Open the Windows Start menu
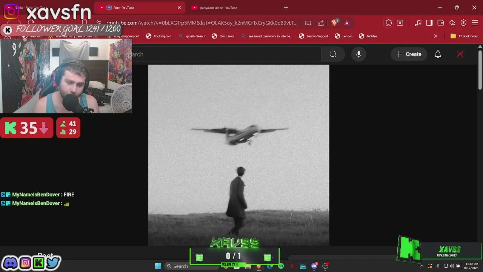The image size is (483, 272). click(158, 266)
